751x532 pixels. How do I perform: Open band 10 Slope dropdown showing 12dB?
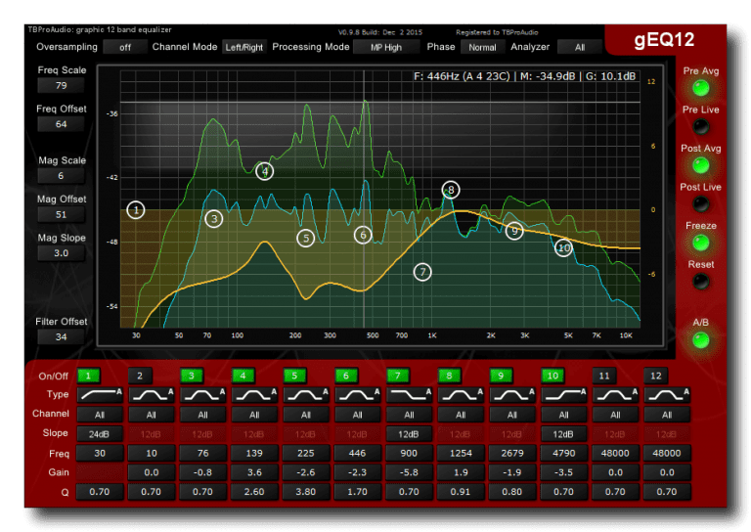pos(563,434)
